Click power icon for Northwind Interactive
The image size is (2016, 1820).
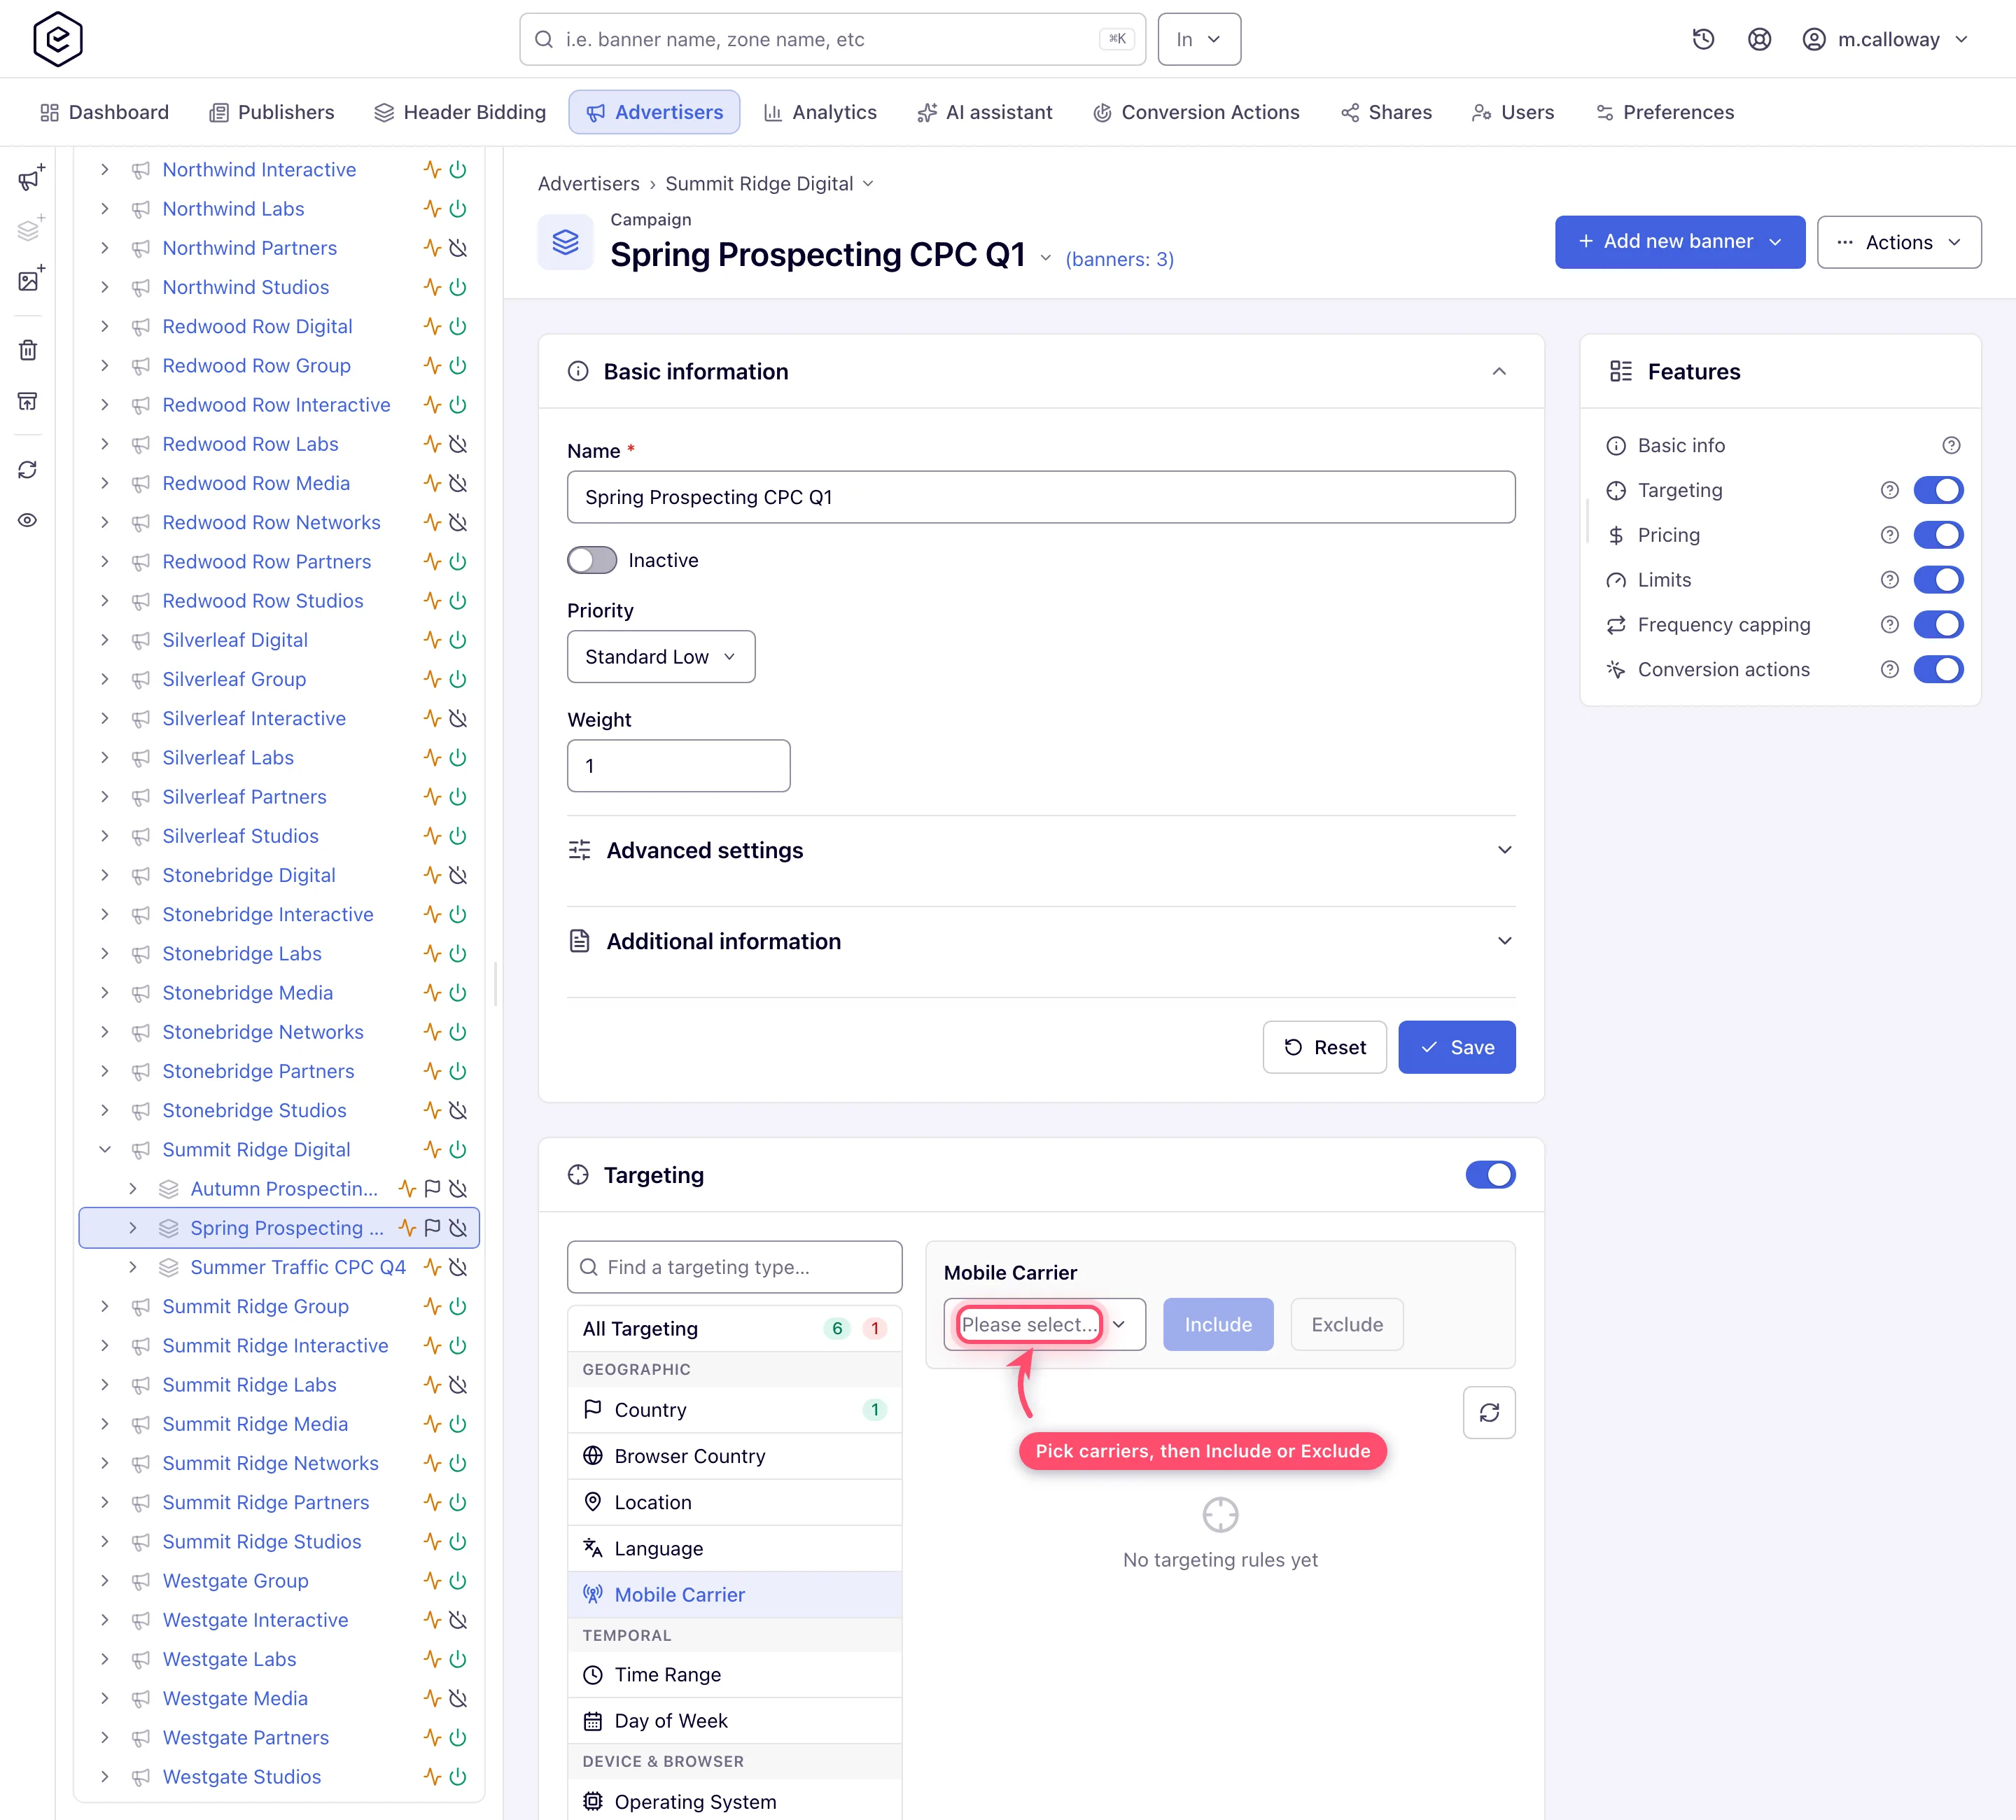pyautogui.click(x=458, y=169)
